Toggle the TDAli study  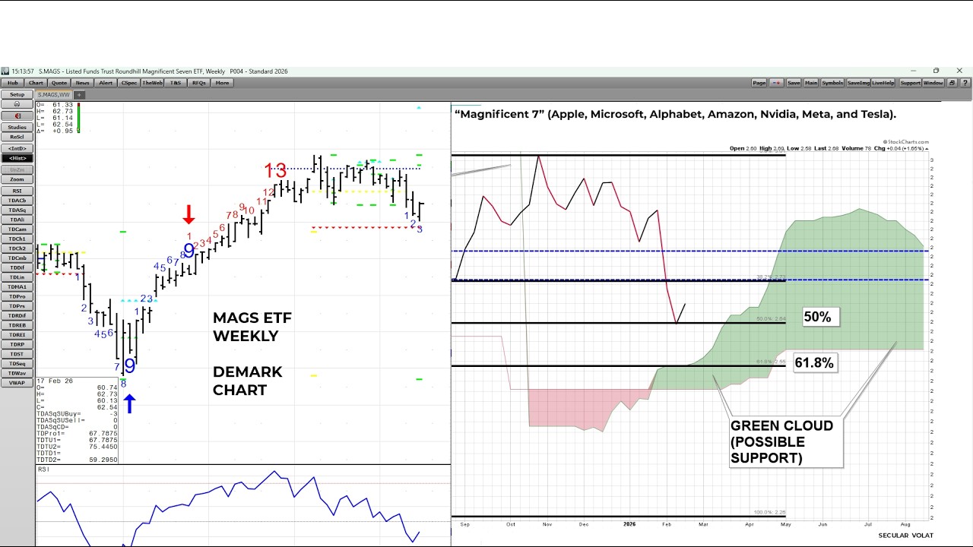tap(17, 220)
